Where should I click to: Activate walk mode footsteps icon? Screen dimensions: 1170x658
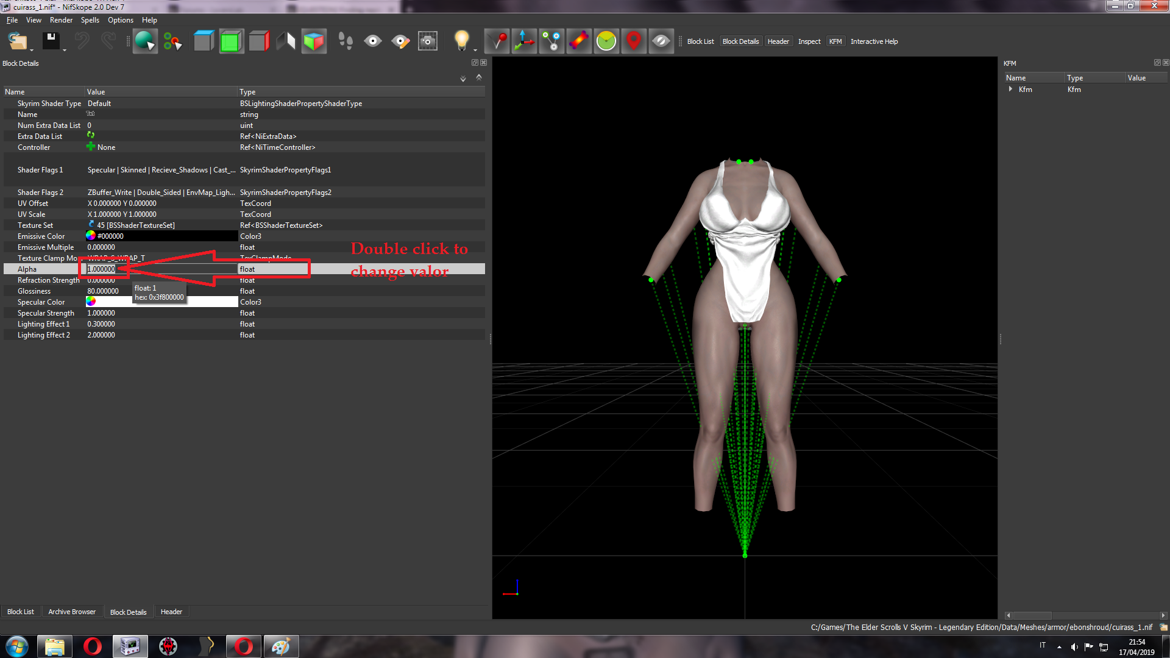[346, 41]
